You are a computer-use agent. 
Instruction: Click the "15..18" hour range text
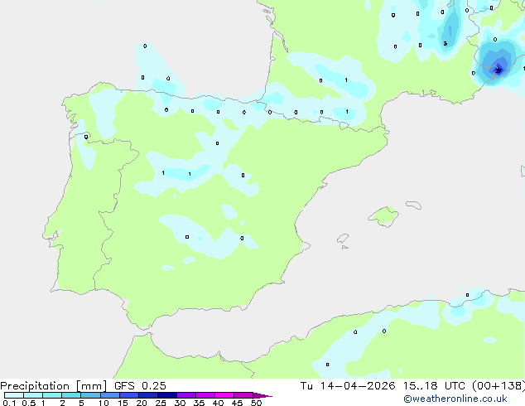click(x=420, y=386)
